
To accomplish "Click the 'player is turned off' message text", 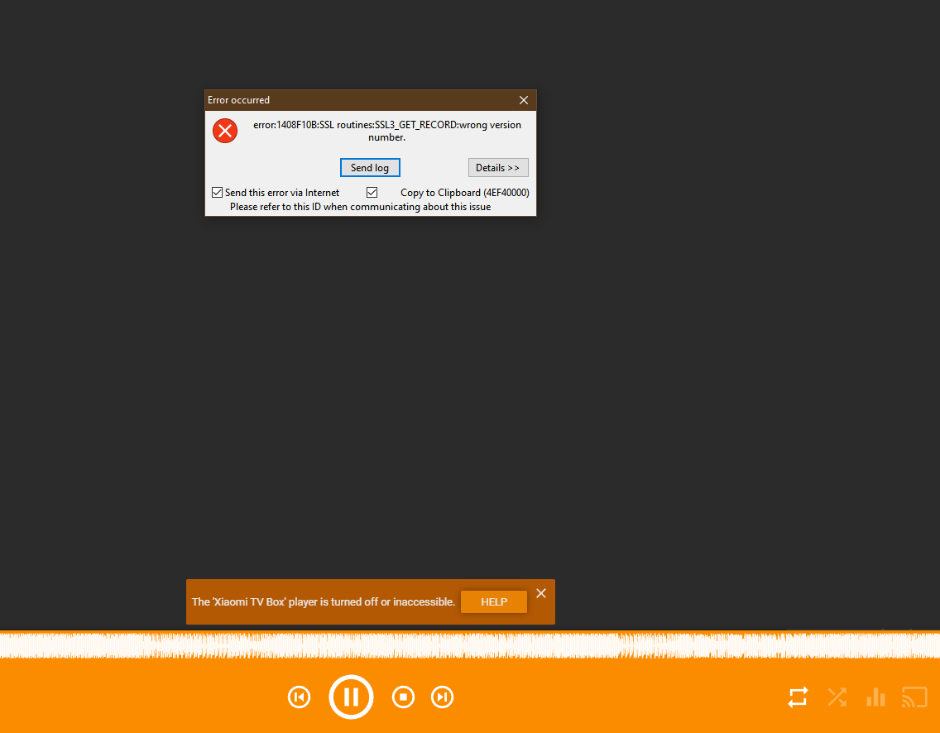I will 324,602.
